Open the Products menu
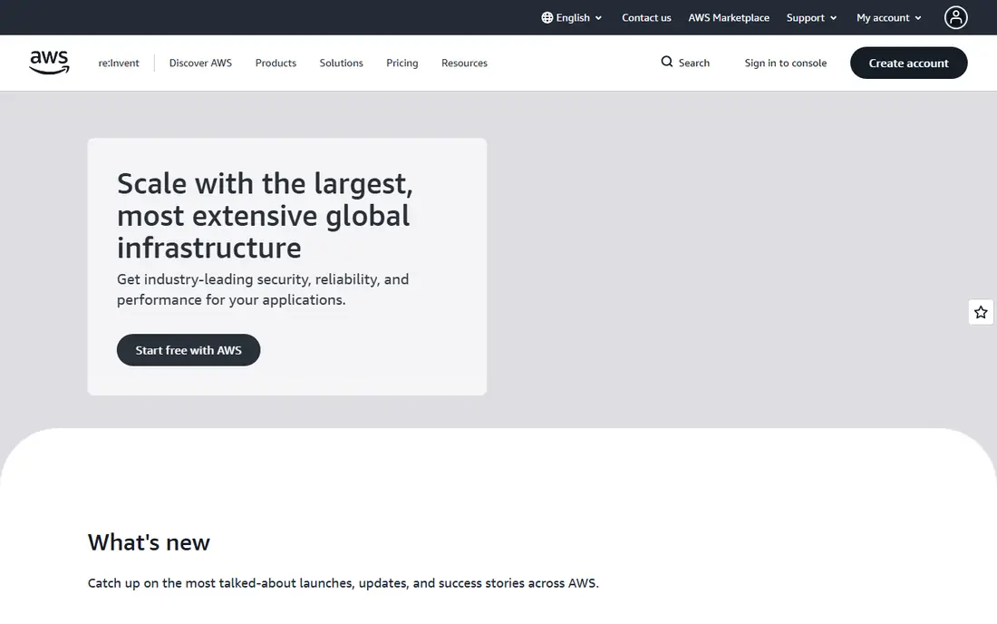The width and height of the screenshot is (997, 624). 276,63
